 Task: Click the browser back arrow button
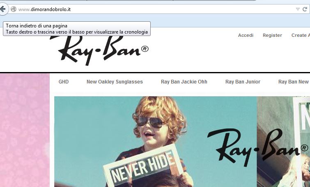3,9
